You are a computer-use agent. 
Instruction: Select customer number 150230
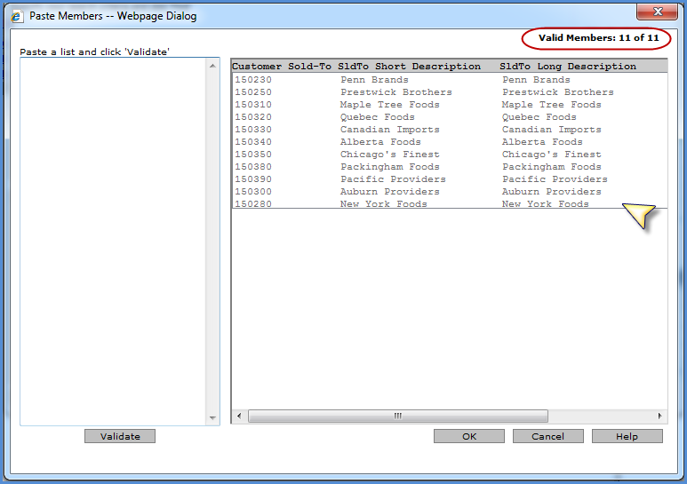pyautogui.click(x=253, y=80)
